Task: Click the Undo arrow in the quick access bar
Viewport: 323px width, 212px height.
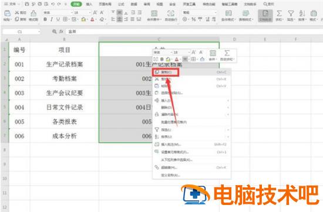Action: point(53,4)
